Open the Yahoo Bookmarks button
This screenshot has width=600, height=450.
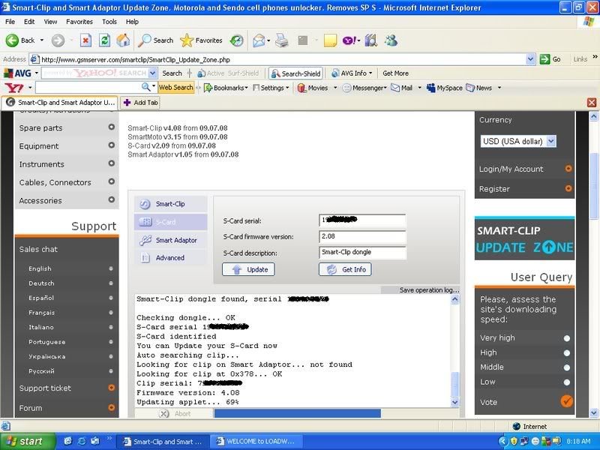[225, 88]
